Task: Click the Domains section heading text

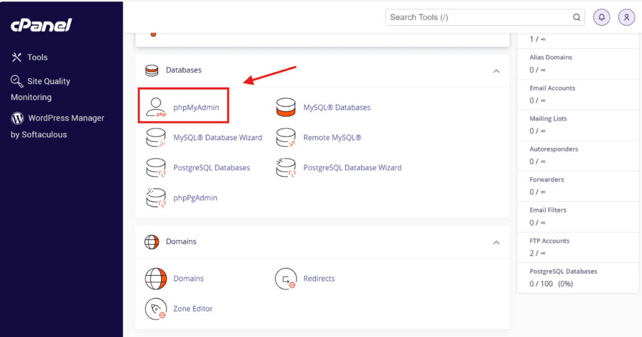Action: [x=181, y=241]
